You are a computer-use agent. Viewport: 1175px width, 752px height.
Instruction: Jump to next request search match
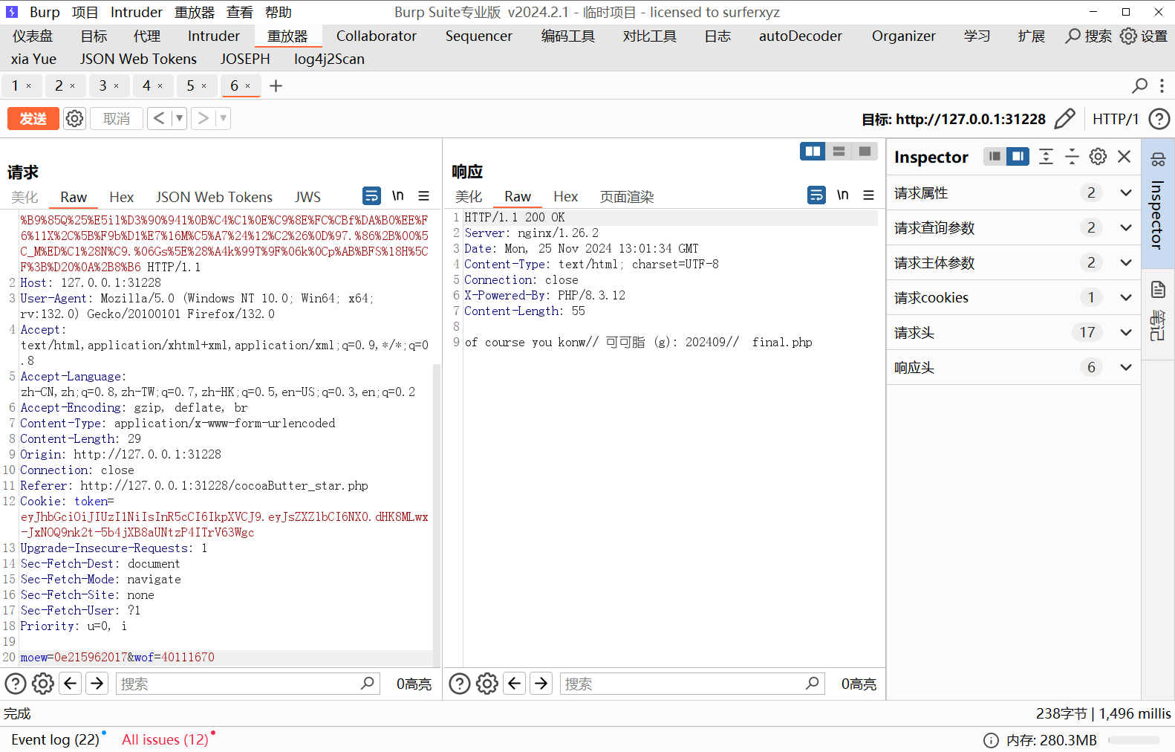[x=97, y=683]
